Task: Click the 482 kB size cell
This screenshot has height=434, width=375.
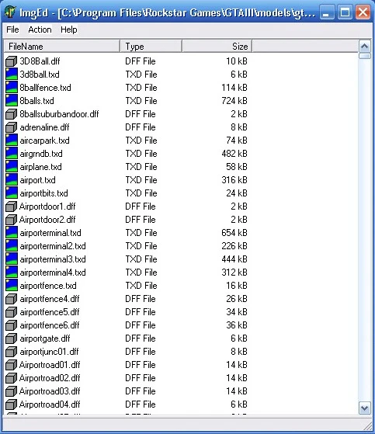Action: [x=234, y=154]
